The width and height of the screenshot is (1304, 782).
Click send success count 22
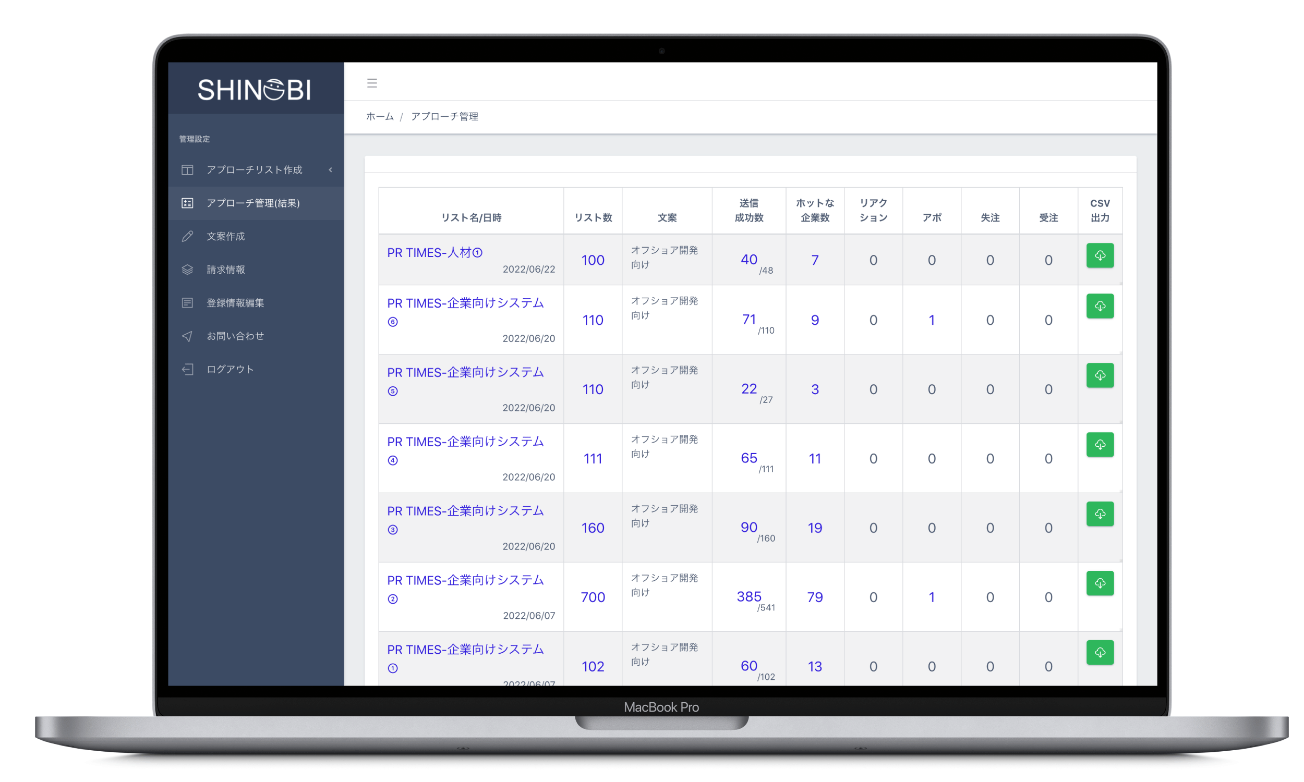[748, 388]
